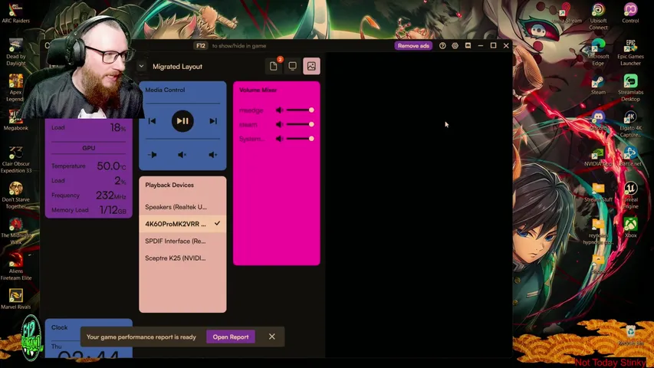654x368 pixels.
Task: Open the overlay settings gear icon
Action: pos(455,45)
